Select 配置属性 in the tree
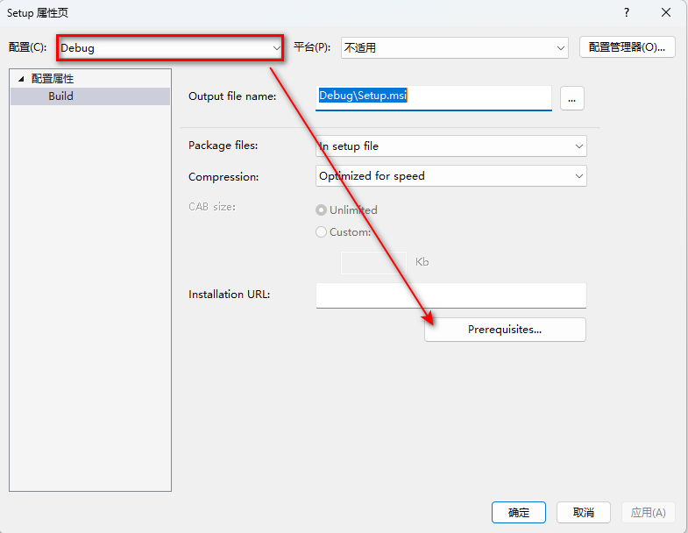688x533 pixels. (x=53, y=79)
